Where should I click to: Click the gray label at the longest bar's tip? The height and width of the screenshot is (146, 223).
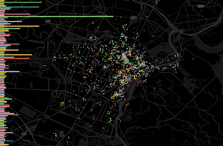(133, 18)
